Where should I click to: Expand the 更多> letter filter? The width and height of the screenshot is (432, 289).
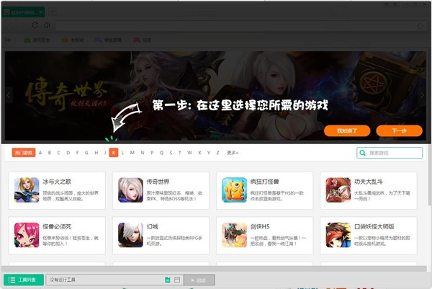pos(233,153)
